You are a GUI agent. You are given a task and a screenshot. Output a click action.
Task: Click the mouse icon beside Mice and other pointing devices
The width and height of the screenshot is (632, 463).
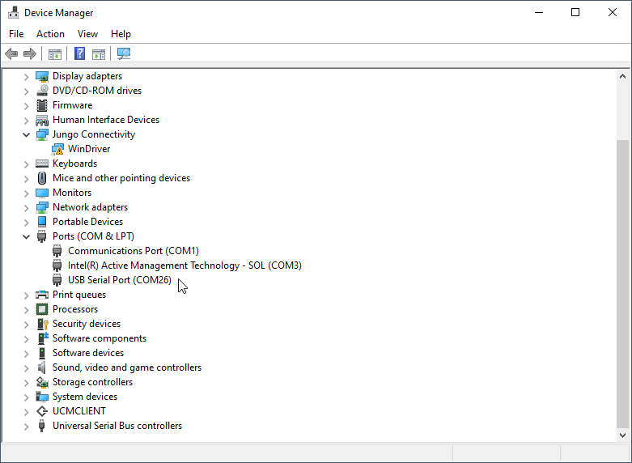[42, 178]
